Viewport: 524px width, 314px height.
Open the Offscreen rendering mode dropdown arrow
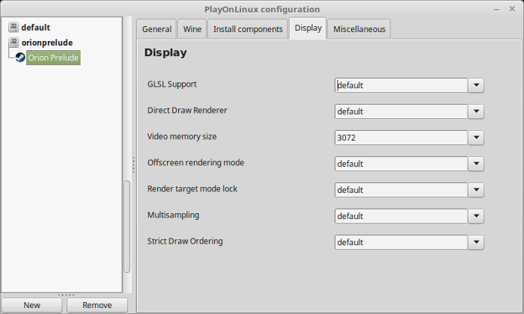(476, 164)
